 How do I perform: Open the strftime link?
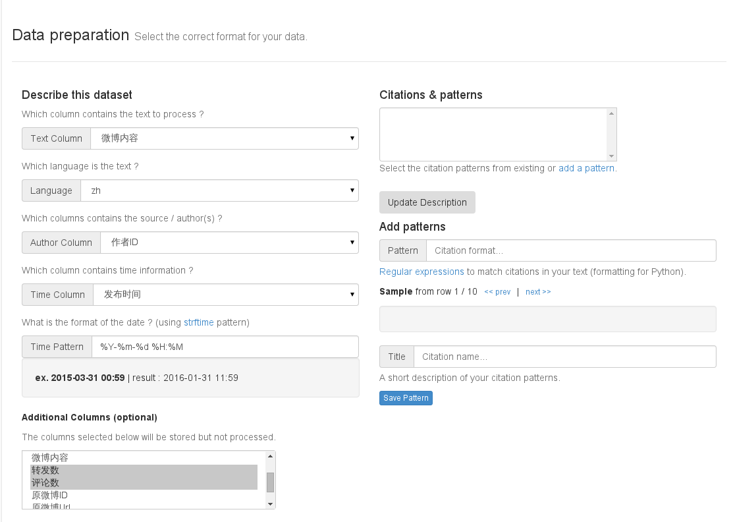pos(198,322)
